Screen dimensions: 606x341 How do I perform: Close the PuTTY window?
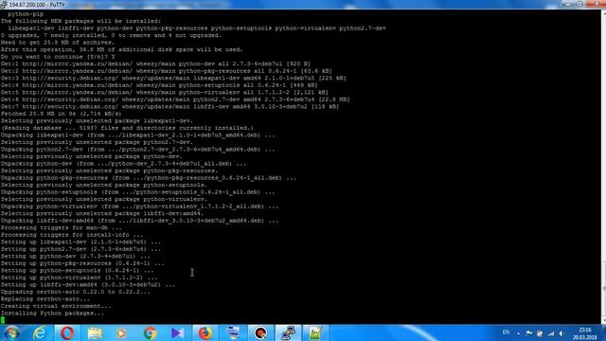coord(596,4)
